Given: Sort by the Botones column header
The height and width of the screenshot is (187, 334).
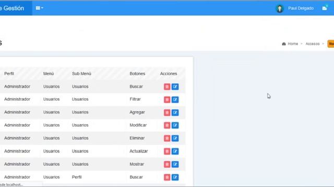Looking at the screenshot, I should tap(137, 74).
